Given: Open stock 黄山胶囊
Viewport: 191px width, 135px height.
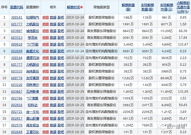Looking at the screenshot, I should (x=33, y=119).
